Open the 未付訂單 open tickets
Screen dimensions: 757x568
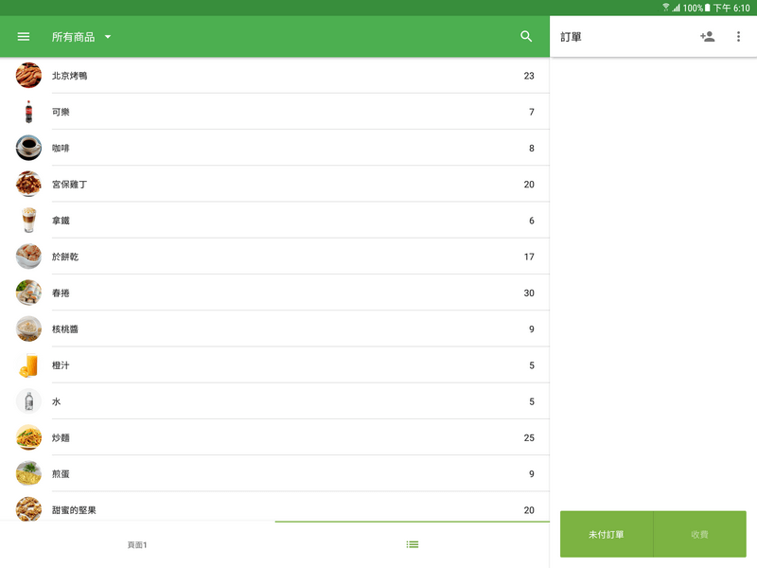tap(607, 535)
